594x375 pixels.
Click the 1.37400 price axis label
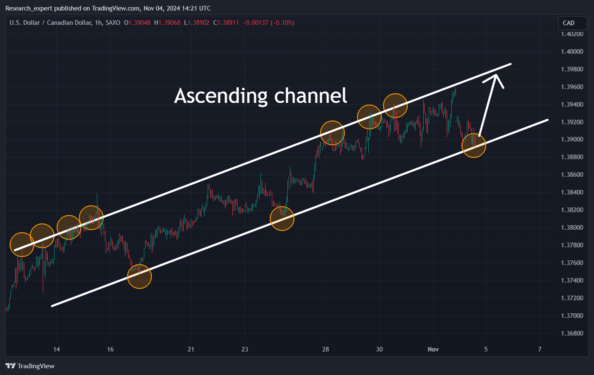(573, 281)
